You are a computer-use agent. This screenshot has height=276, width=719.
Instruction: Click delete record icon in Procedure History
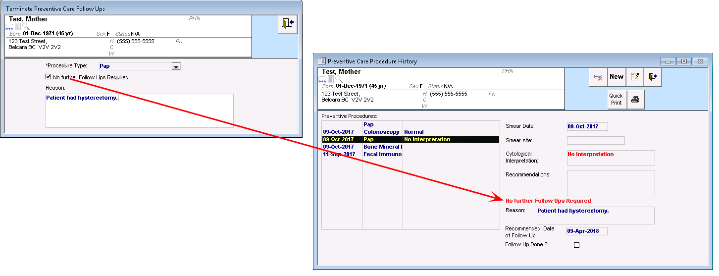(x=598, y=77)
